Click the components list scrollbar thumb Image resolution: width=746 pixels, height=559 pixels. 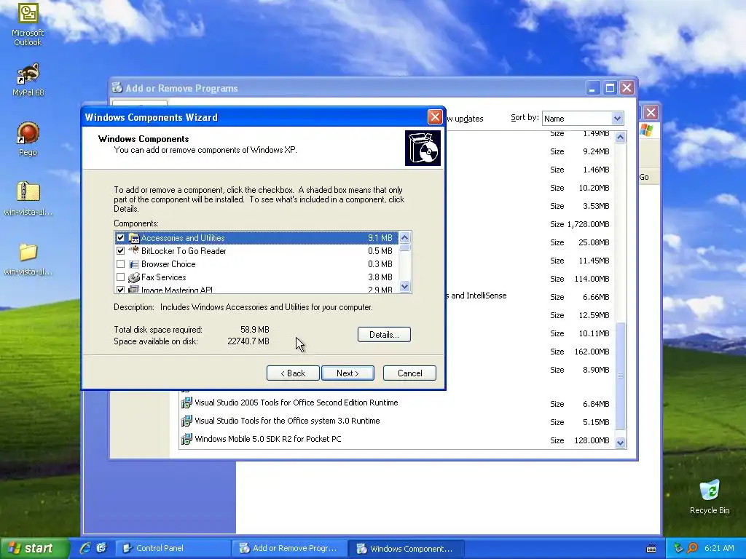(x=405, y=247)
